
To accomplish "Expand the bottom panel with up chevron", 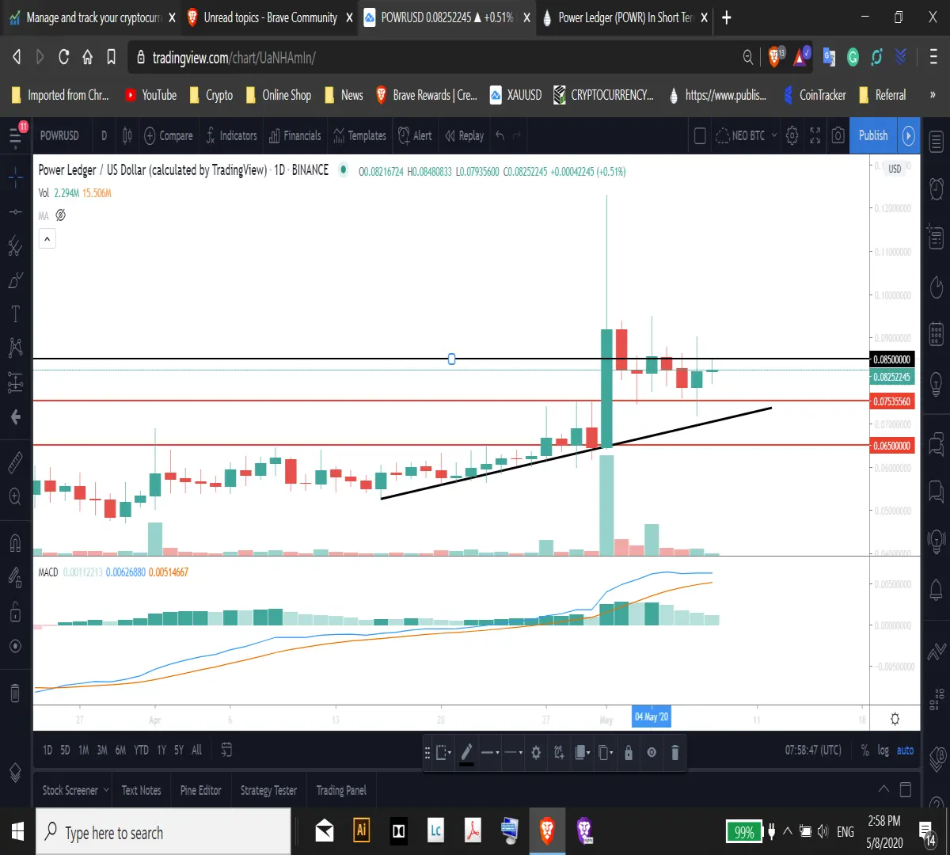I will point(884,789).
